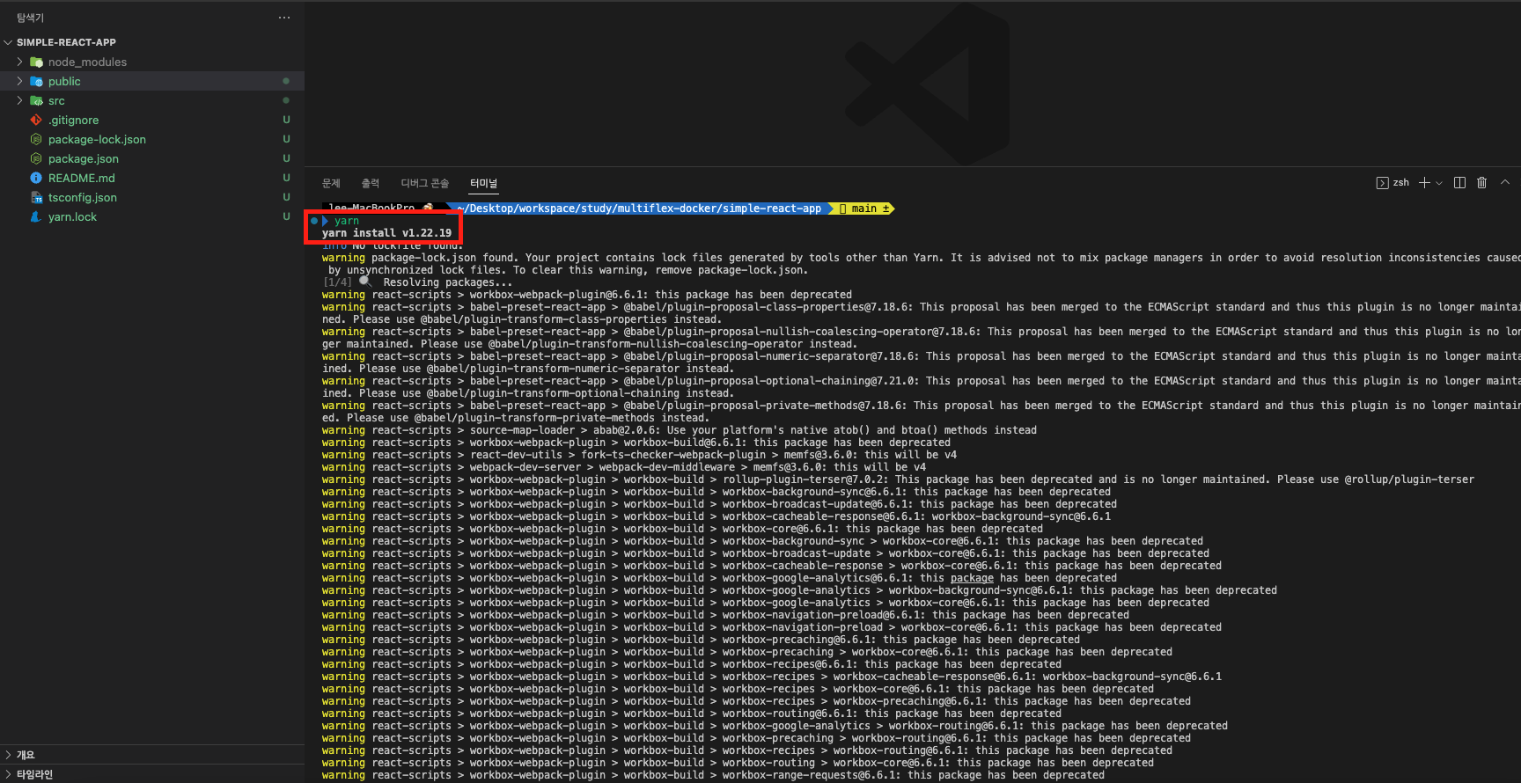The image size is (1521, 783).
Task: Open the Explorer views and more actions menu
Action: (x=283, y=18)
